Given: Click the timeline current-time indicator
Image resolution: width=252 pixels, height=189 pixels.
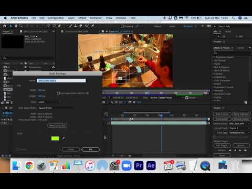Looking at the screenshot, I should click(x=161, y=115).
